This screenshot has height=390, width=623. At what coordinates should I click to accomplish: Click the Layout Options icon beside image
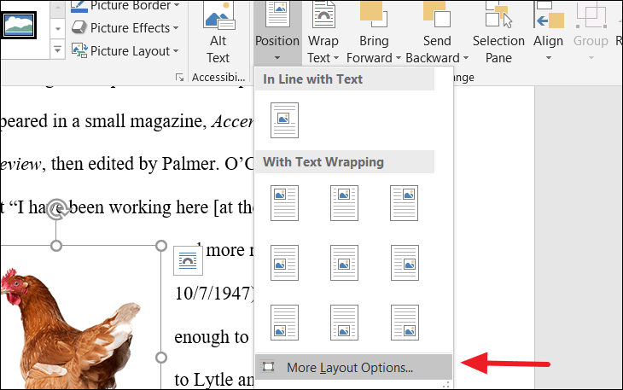coord(188,260)
